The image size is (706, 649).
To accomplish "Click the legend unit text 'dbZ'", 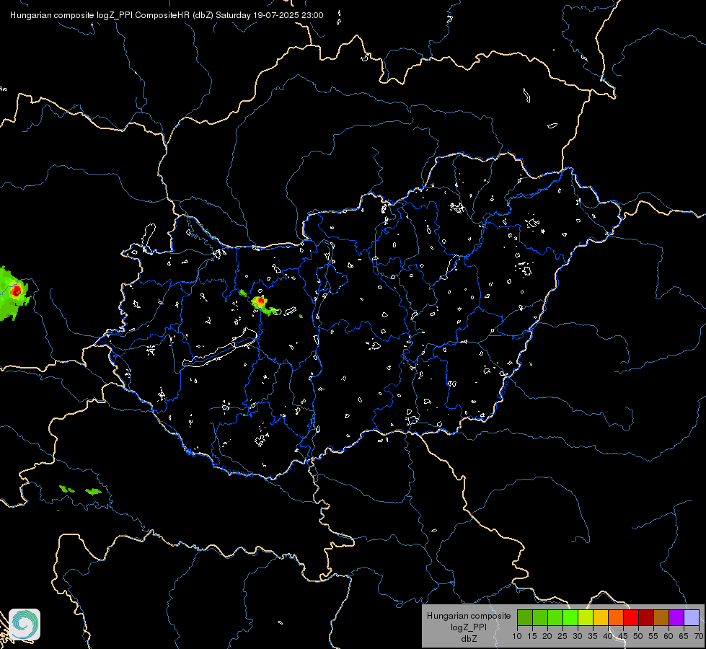I will click(x=469, y=639).
